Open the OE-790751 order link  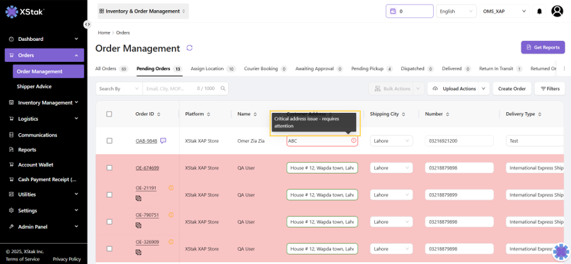(x=147, y=215)
